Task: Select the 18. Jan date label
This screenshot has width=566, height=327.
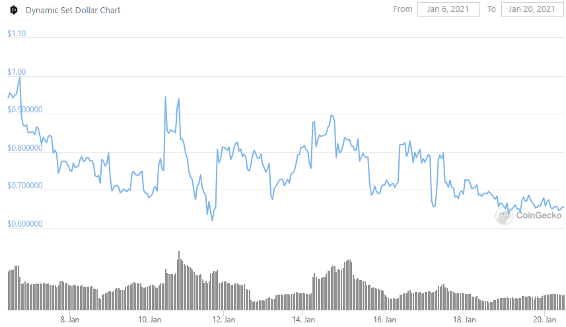Action: click(464, 320)
